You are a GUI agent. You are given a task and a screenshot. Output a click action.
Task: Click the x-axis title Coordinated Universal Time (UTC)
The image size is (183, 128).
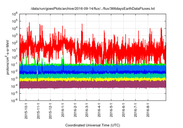(x=93, y=125)
